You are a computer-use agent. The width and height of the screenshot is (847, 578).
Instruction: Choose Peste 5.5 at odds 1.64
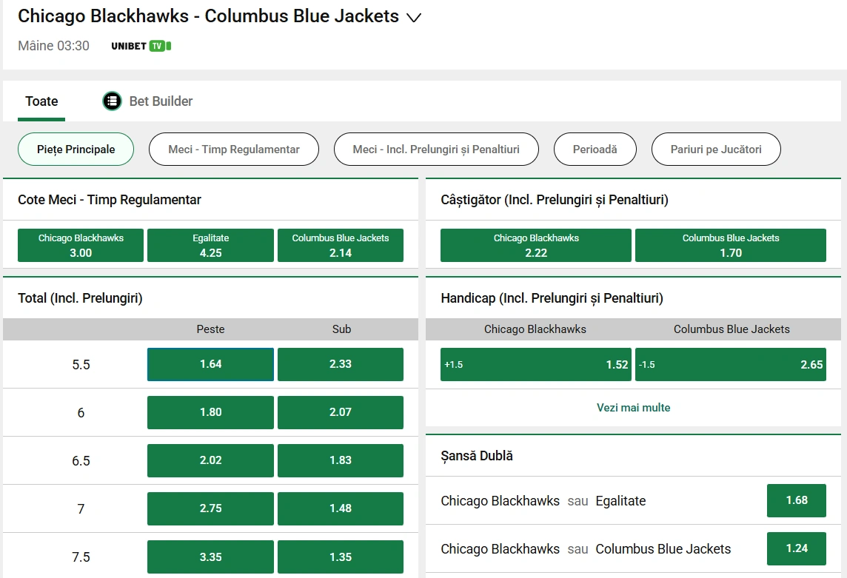(x=210, y=364)
